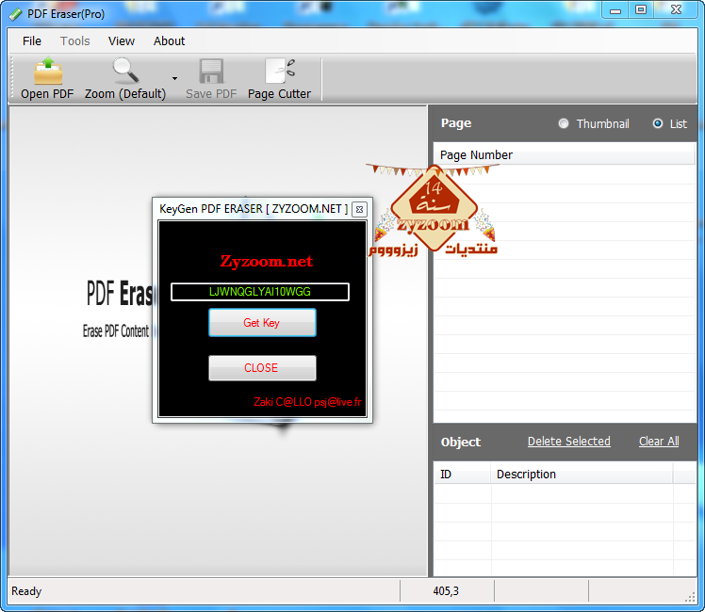Click the Clear All link
The height and width of the screenshot is (612, 705).
tap(659, 442)
